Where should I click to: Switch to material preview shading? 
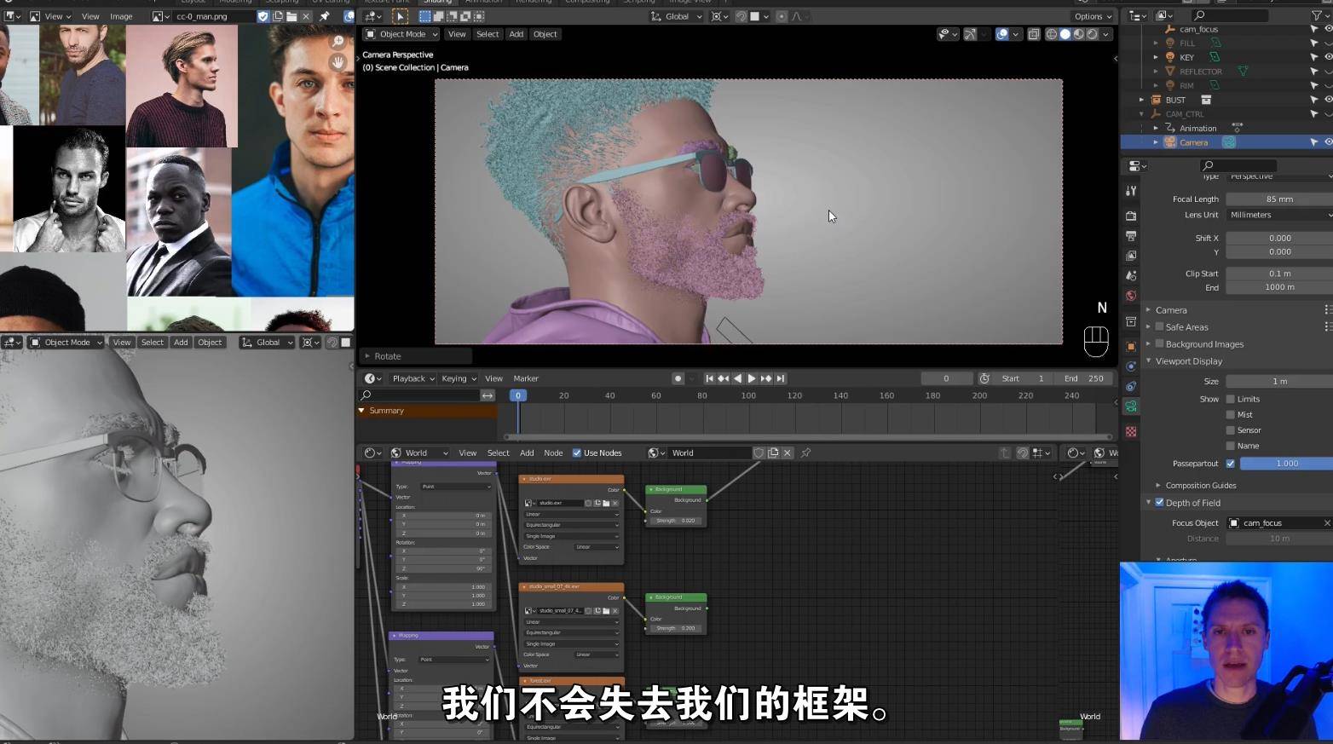[x=1078, y=34]
